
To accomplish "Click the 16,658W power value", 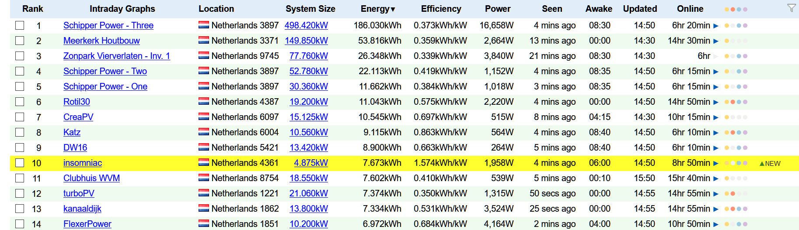I will pos(496,25).
